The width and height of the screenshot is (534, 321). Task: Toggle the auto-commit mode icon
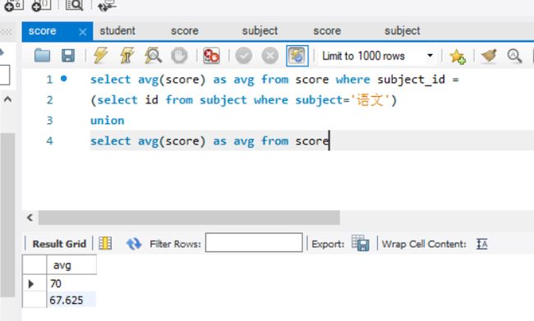click(x=297, y=56)
